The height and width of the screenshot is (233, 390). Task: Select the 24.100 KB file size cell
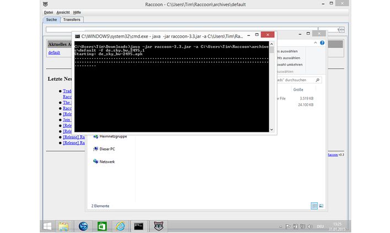pos(306,105)
